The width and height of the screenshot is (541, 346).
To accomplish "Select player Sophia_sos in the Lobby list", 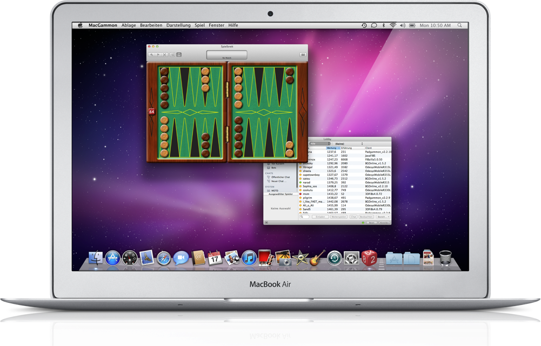I will pos(345,187).
